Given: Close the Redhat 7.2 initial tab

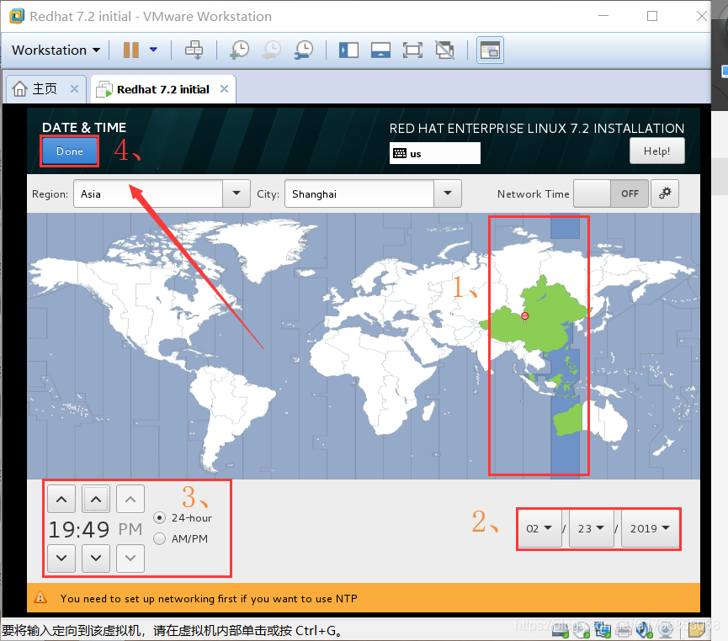Looking at the screenshot, I should pos(224,88).
